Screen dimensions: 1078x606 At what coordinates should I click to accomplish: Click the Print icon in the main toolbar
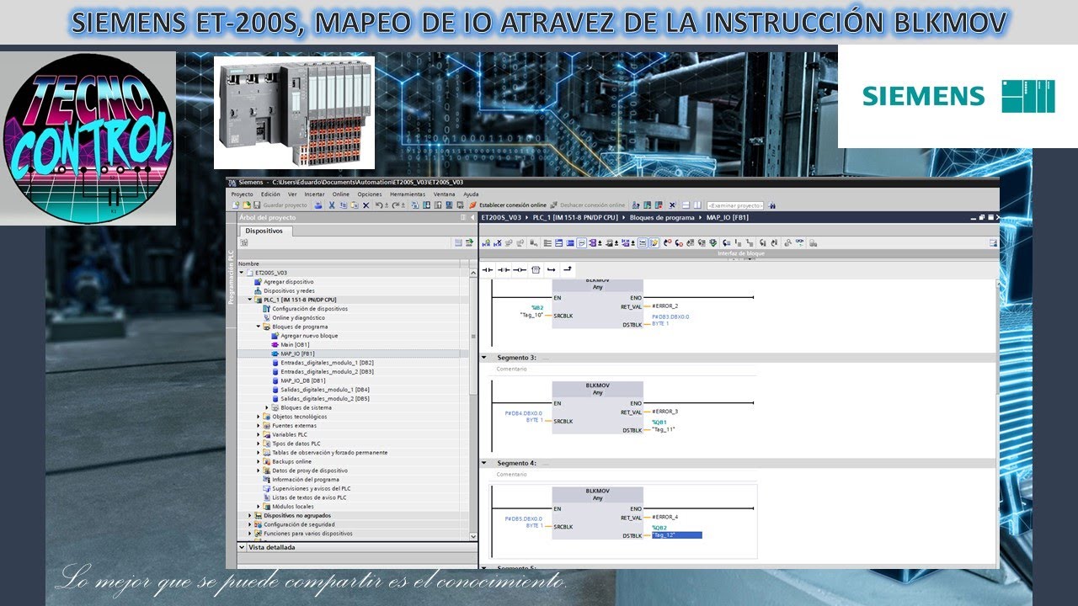click(x=318, y=205)
